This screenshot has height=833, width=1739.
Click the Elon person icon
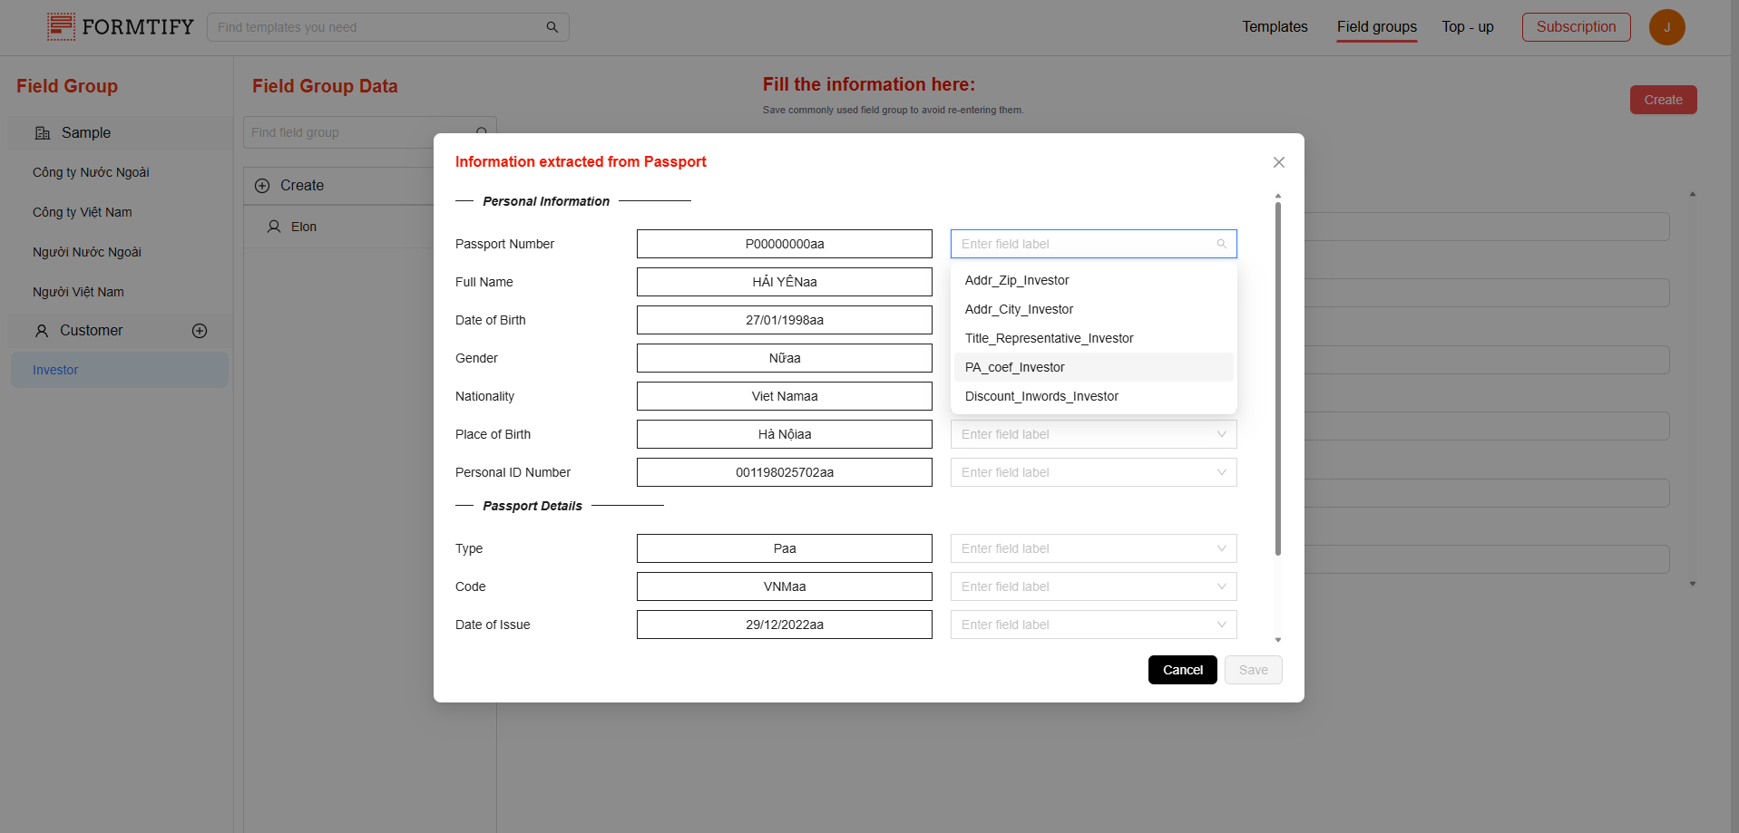273,227
